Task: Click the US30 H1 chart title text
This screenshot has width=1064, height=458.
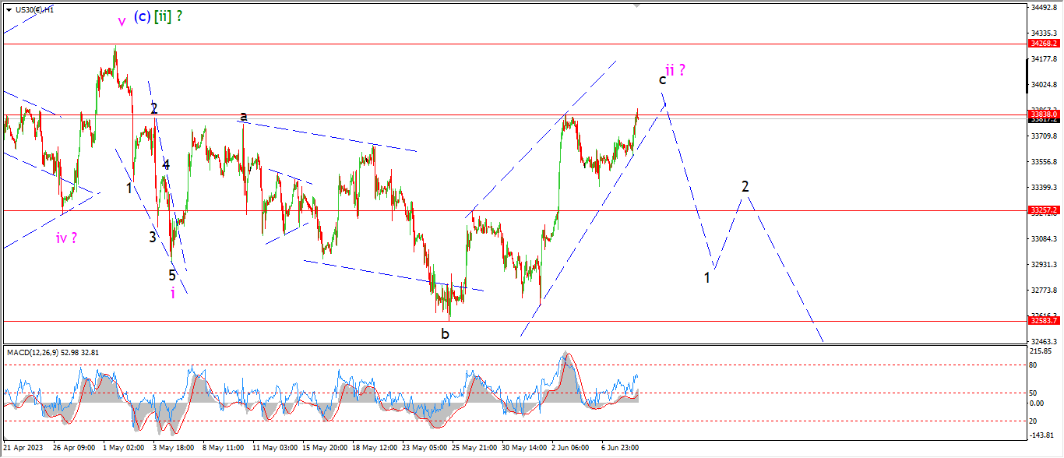Action: coord(35,9)
